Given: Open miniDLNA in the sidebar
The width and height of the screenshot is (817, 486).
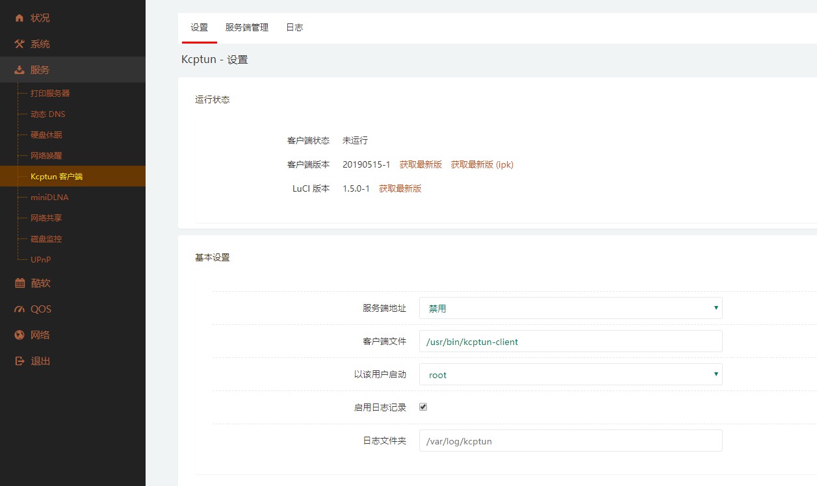Looking at the screenshot, I should tap(49, 197).
